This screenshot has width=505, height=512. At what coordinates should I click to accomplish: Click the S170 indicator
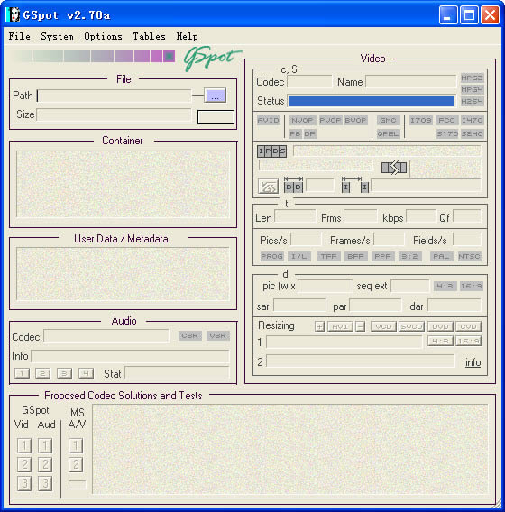[447, 134]
